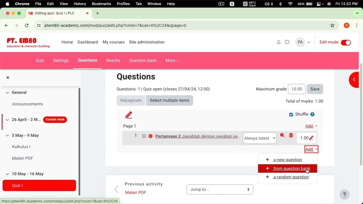
Task: Open Chrome profile avatar icon
Action: click(x=347, y=25)
